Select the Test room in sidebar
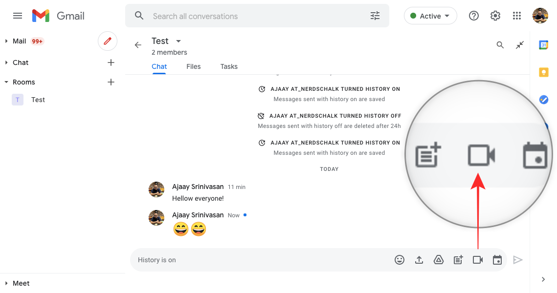The image size is (557, 293). click(x=38, y=100)
